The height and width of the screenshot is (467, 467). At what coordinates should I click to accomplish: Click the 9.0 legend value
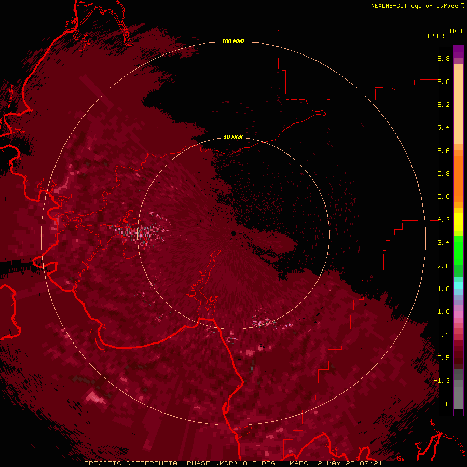coord(444,81)
